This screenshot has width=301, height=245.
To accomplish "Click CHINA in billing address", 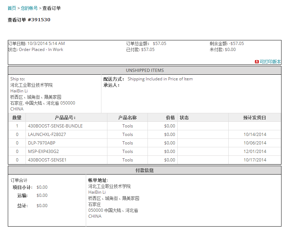I will [x=95, y=216].
